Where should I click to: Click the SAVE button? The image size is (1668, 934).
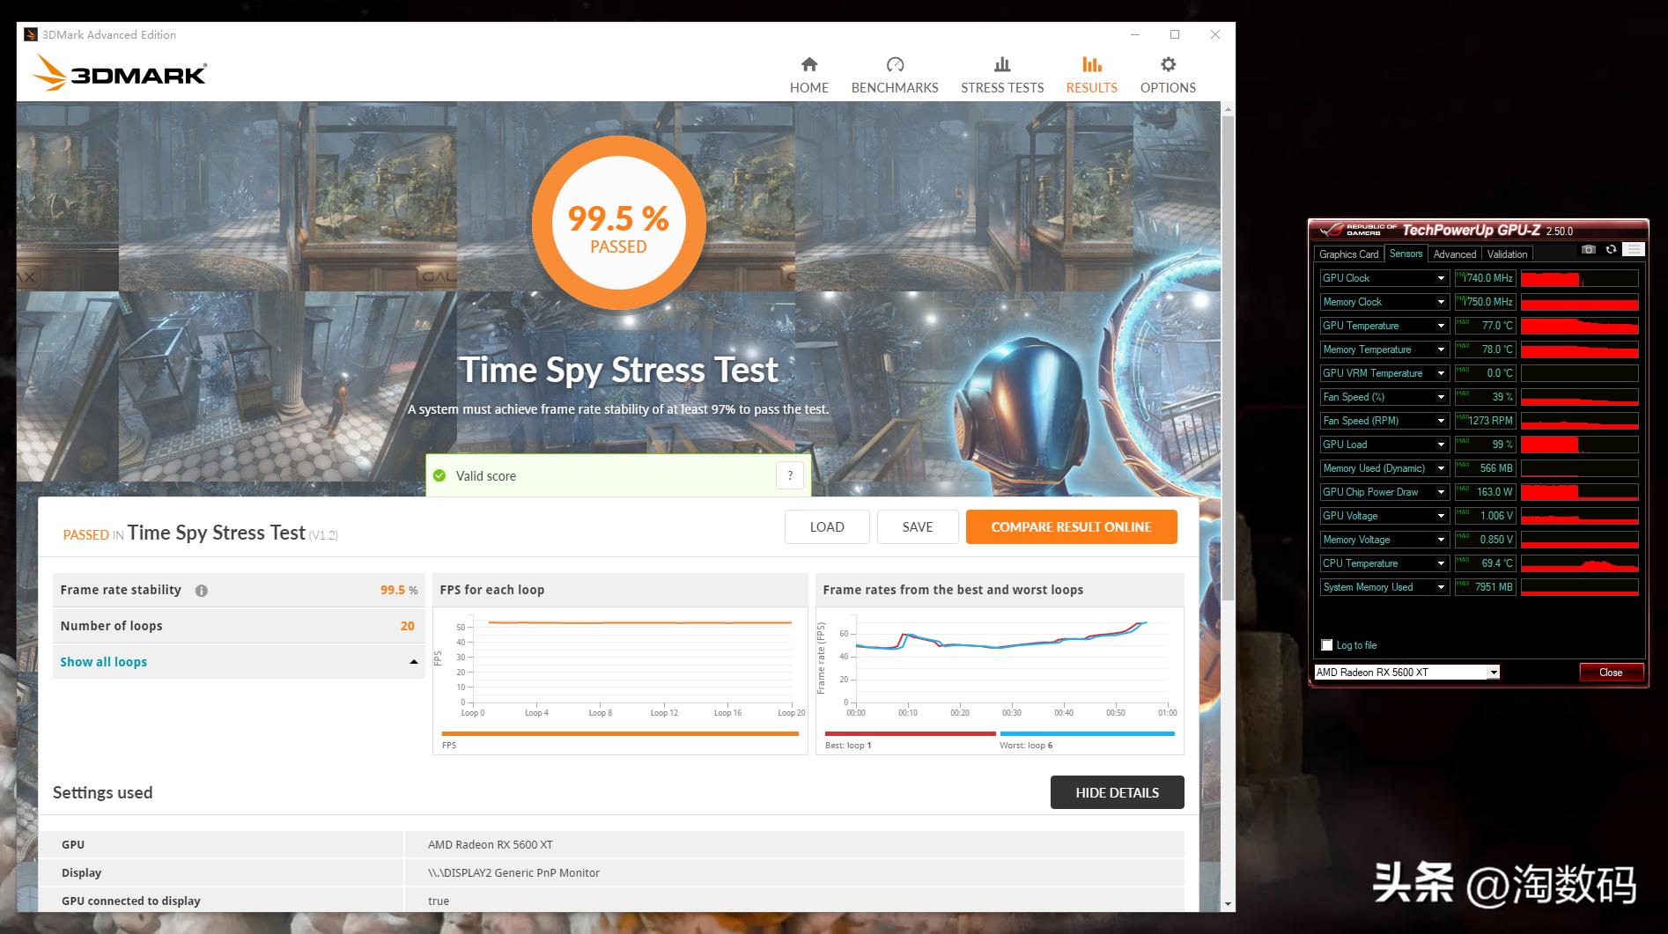coord(918,526)
